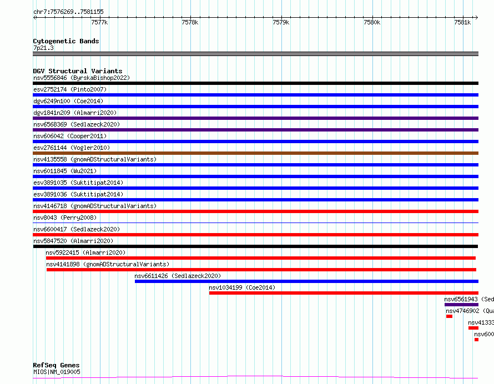Click the blue bar under dgv6249n100
Viewport: 494px width, 384px height.
click(x=255, y=107)
